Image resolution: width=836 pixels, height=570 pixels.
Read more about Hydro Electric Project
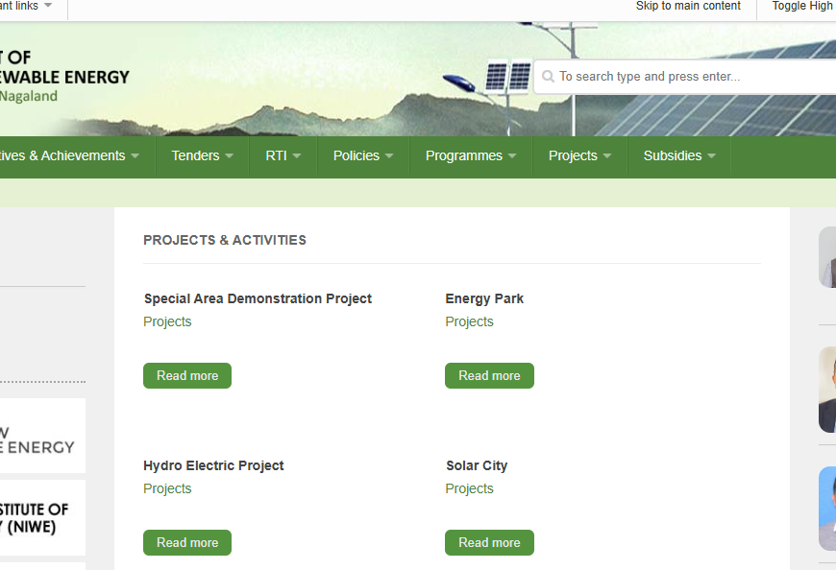pos(187,543)
